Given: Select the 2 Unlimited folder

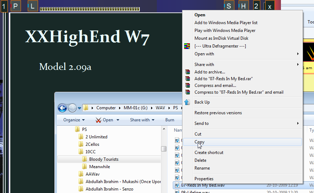Looking at the screenshot, I should coord(93,137).
